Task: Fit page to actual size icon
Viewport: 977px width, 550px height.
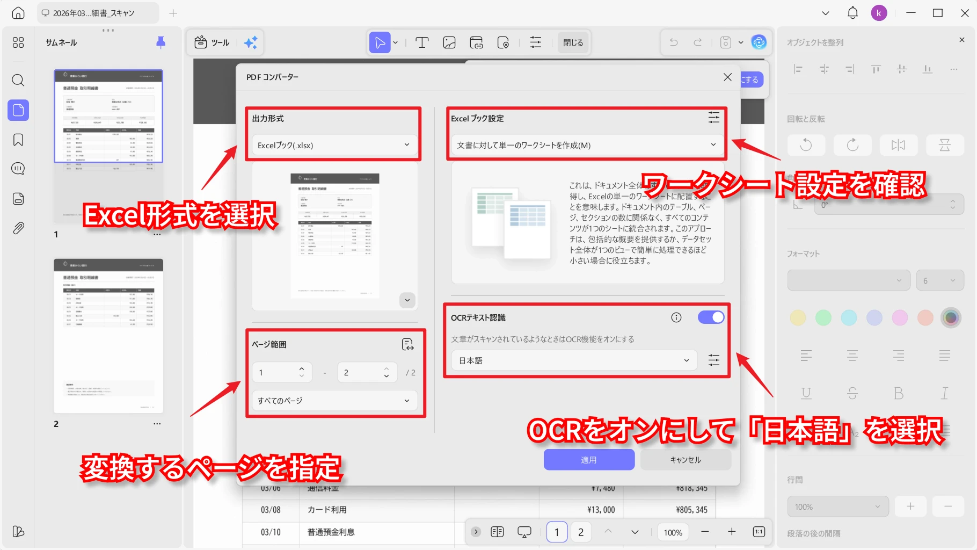Action: click(759, 532)
